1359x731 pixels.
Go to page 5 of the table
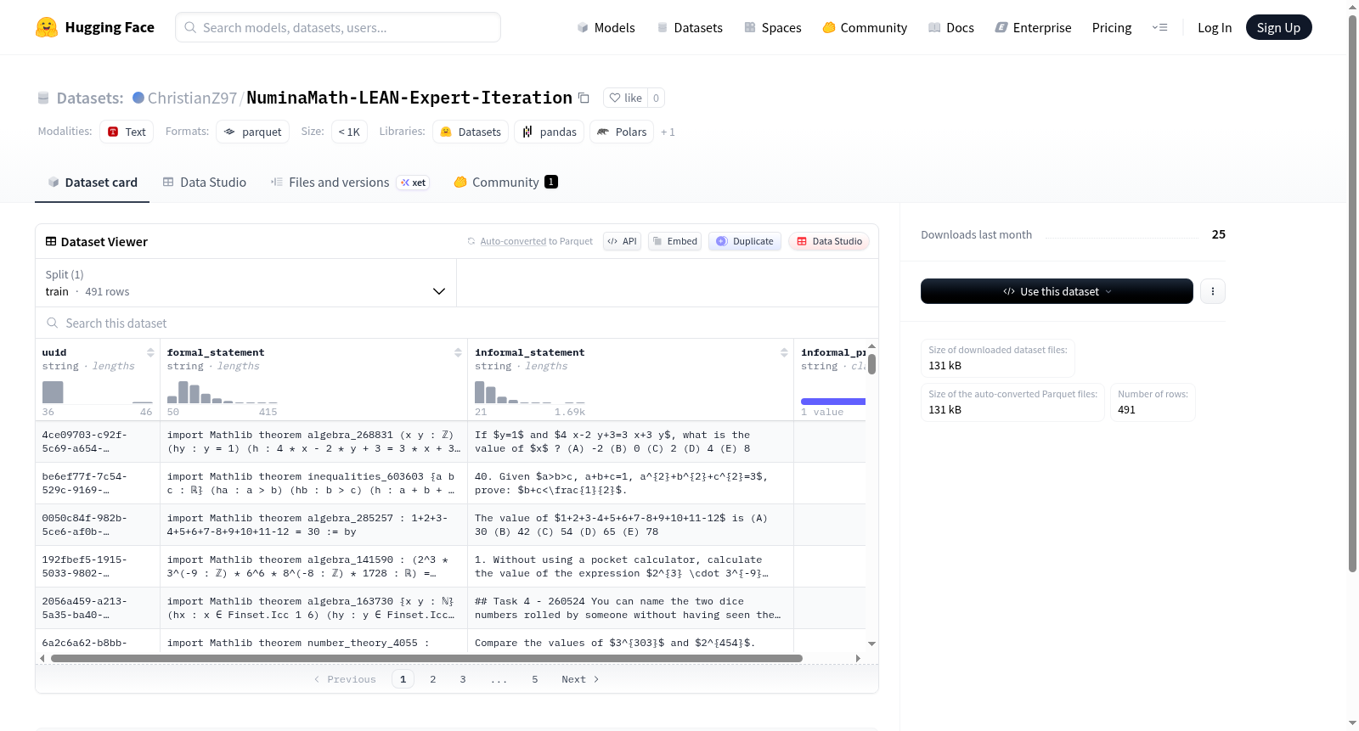535,679
